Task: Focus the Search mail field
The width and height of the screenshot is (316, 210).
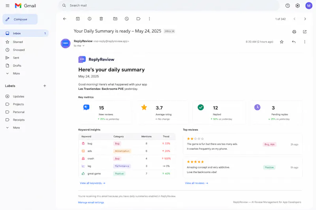Action: (169, 6)
